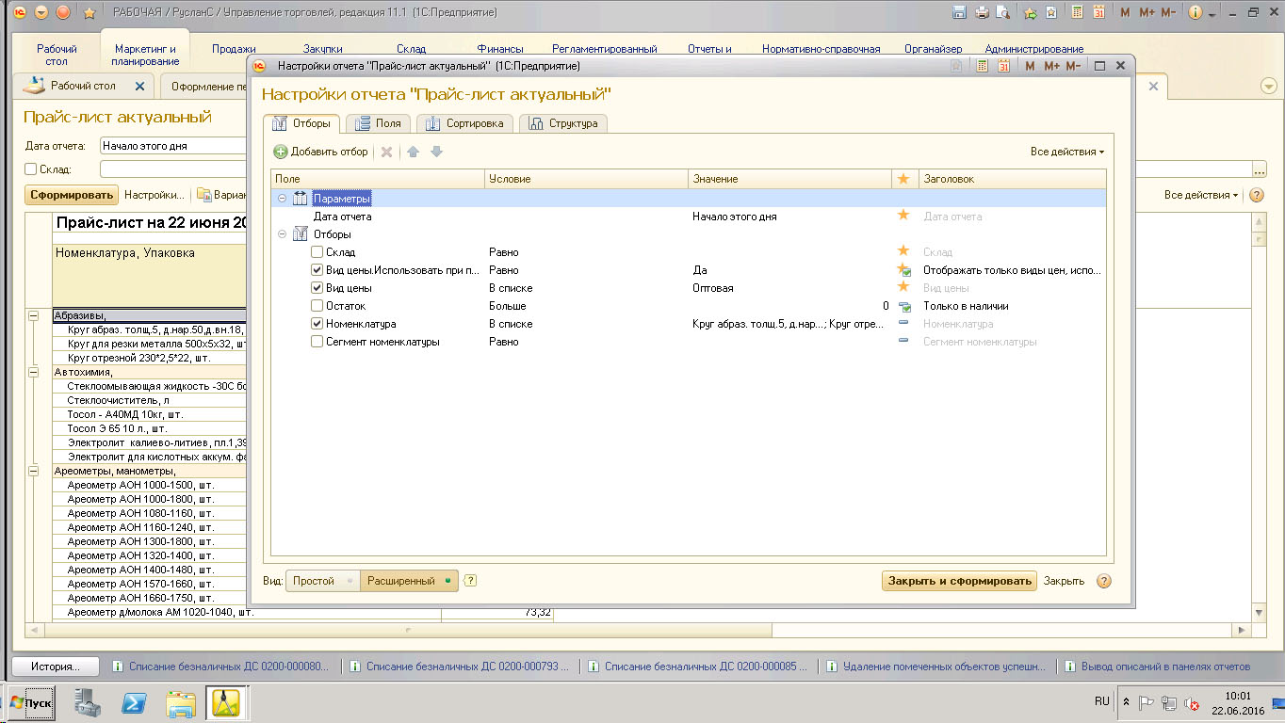This screenshot has height=723, width=1285.
Task: Collapse the Параметры tree group
Action: click(x=282, y=199)
